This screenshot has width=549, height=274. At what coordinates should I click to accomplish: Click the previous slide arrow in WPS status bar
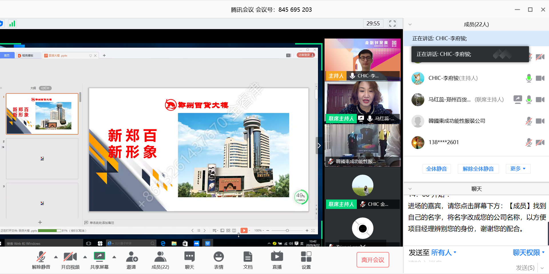(192, 230)
